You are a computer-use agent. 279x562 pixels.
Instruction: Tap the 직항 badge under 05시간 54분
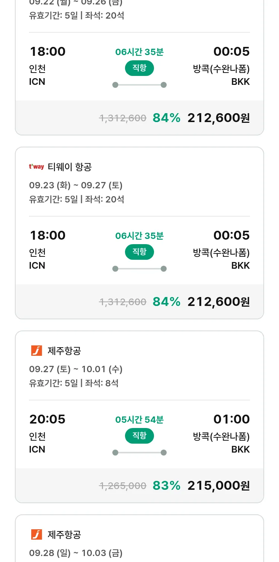point(139,436)
